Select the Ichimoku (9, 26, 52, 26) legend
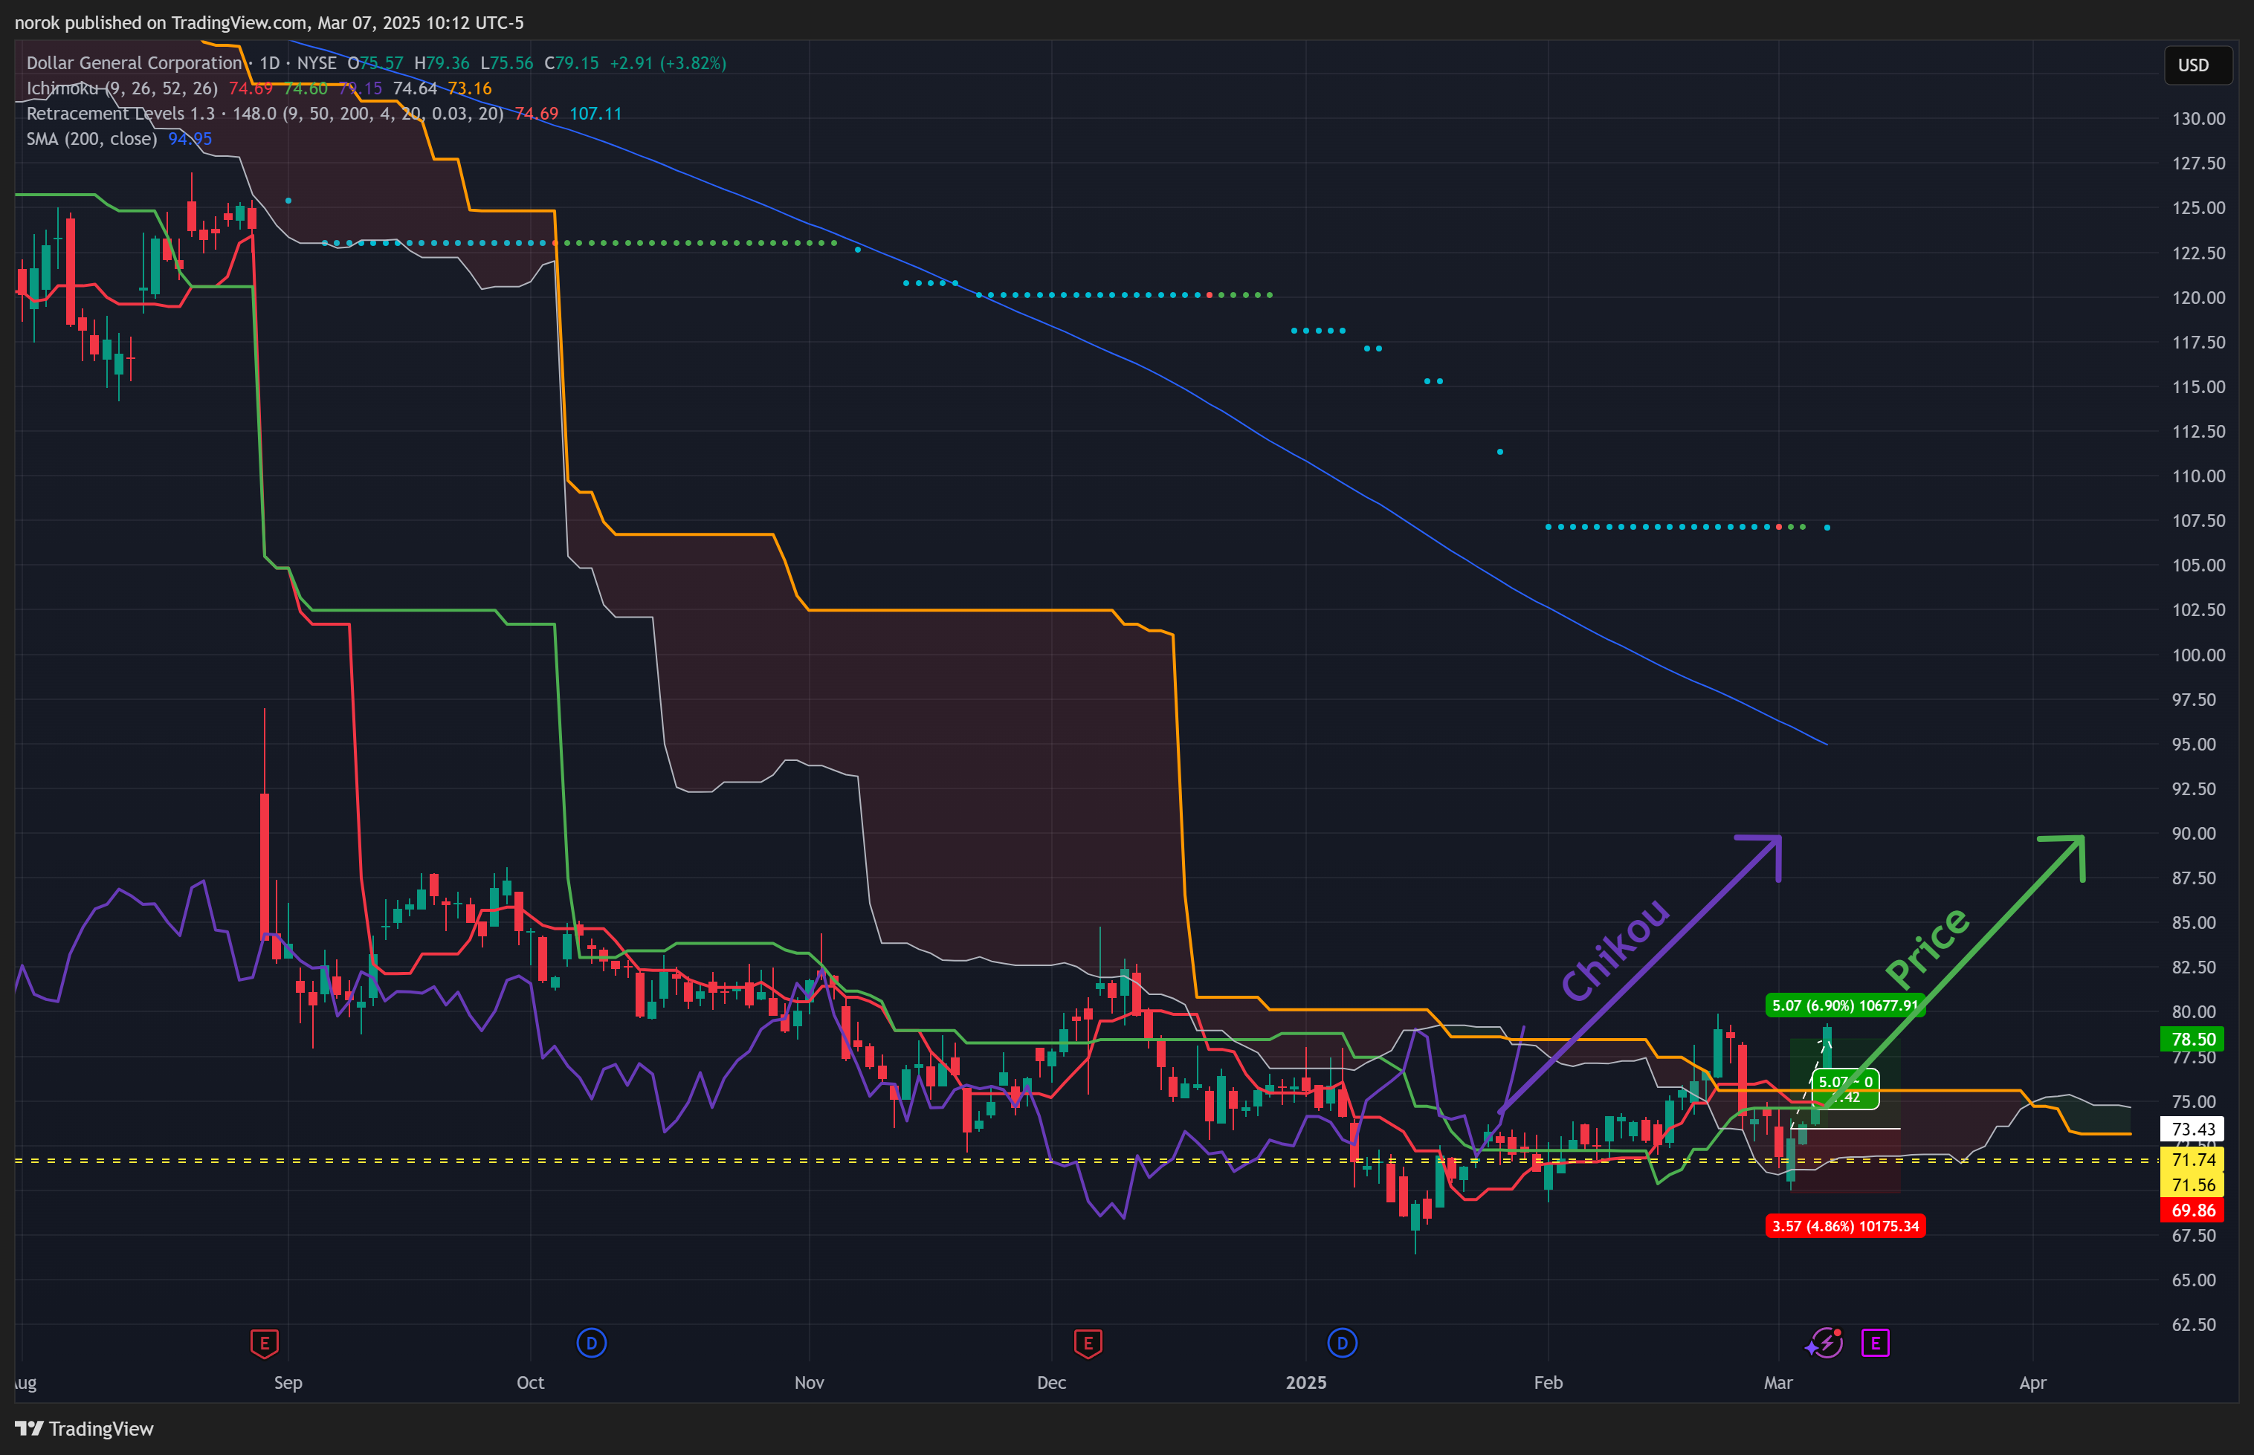 pos(122,89)
